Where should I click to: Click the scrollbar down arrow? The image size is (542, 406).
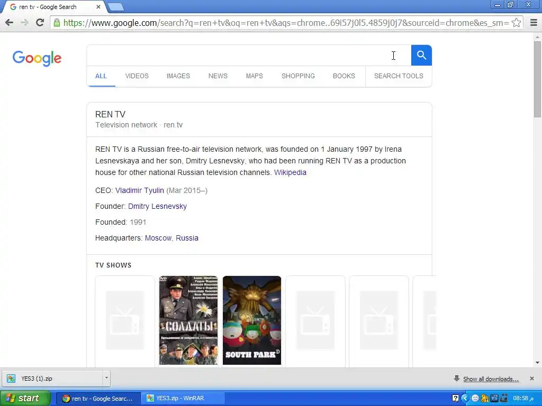coord(538,363)
